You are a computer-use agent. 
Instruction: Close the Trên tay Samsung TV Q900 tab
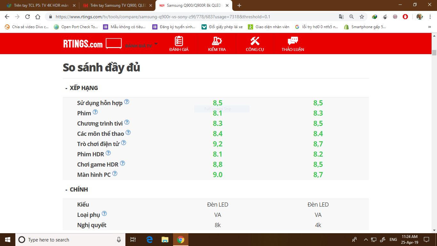click(151, 5)
